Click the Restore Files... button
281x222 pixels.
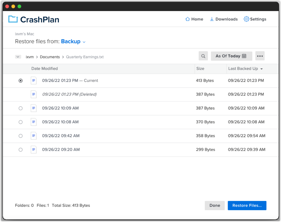tap(247, 206)
